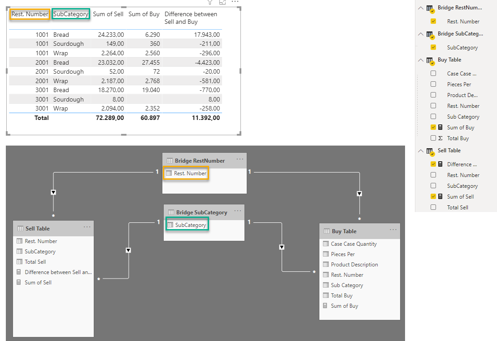Click the filter icon above the table visual
497x341 pixels.
pos(210,2)
